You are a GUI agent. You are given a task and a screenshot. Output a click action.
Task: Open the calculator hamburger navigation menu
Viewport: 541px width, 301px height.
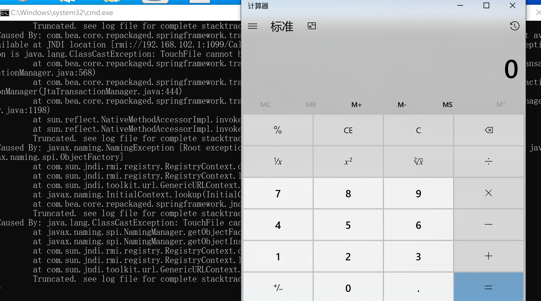point(253,26)
